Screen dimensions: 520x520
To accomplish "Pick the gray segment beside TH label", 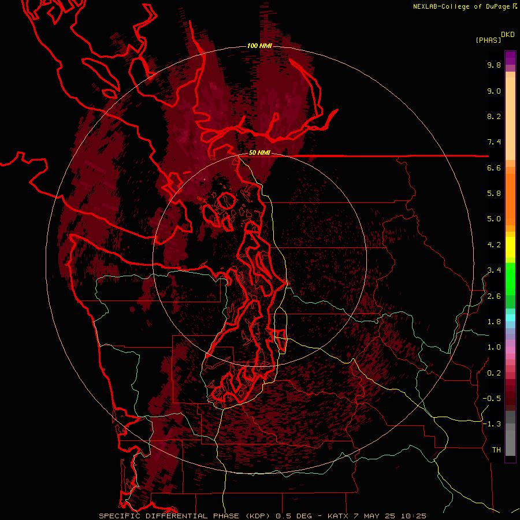I will pos(510,443).
